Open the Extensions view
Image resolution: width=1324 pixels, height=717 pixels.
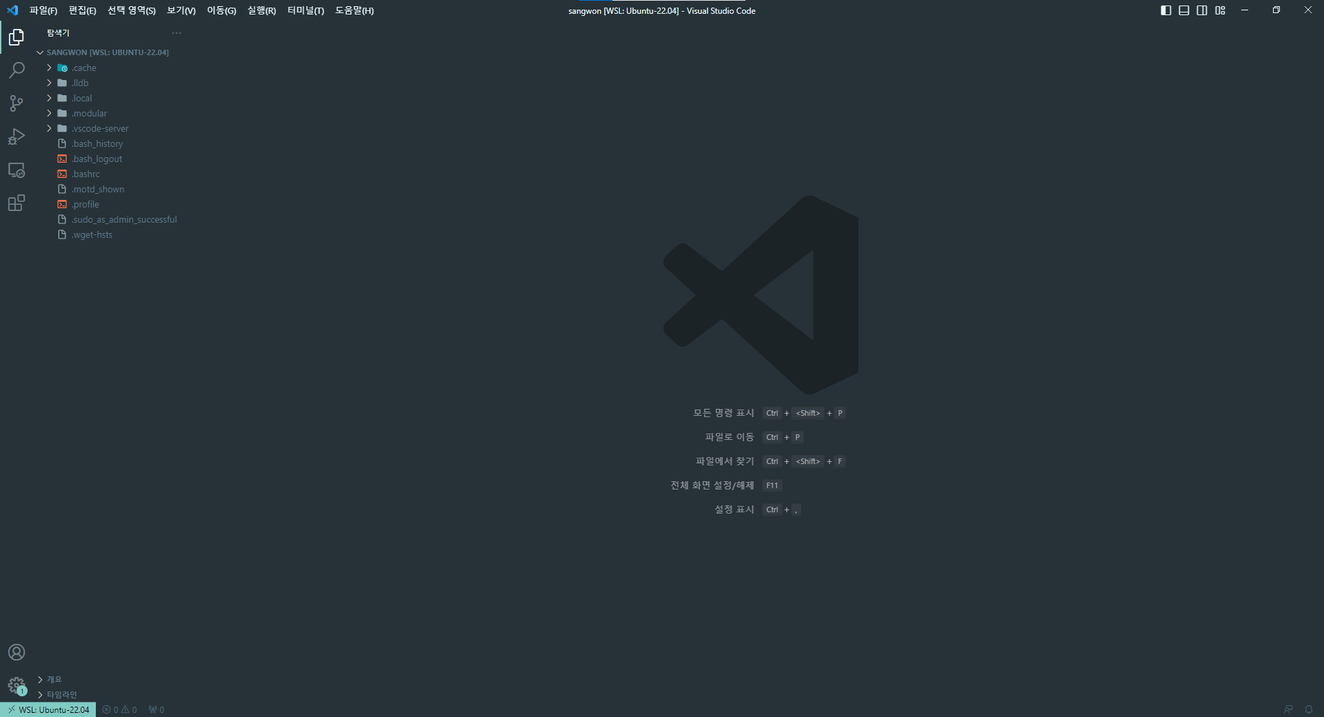pos(17,203)
